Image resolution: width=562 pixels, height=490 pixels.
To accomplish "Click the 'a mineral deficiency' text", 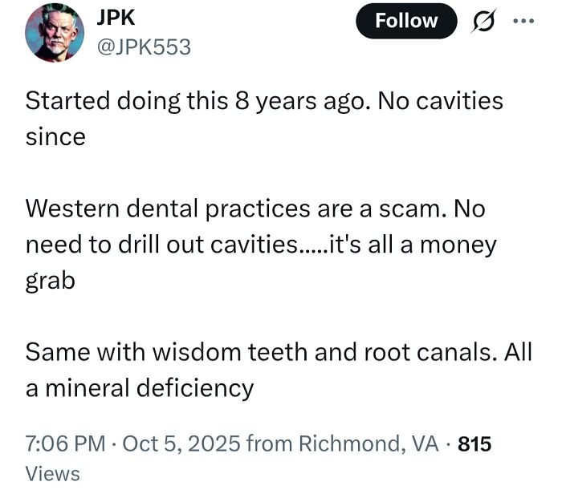I will [140, 388].
